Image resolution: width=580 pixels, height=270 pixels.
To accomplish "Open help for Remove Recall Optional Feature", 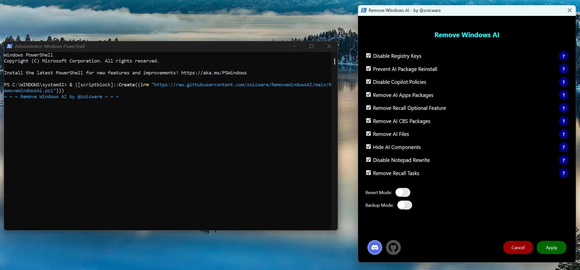I will click(x=563, y=108).
